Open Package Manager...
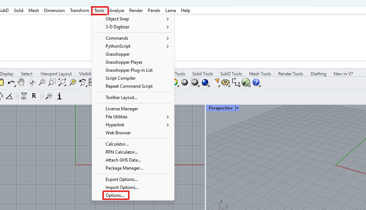366x210 pixels. (125, 168)
